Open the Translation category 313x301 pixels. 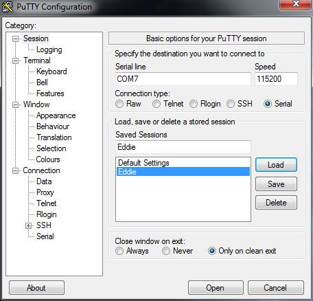(x=54, y=137)
